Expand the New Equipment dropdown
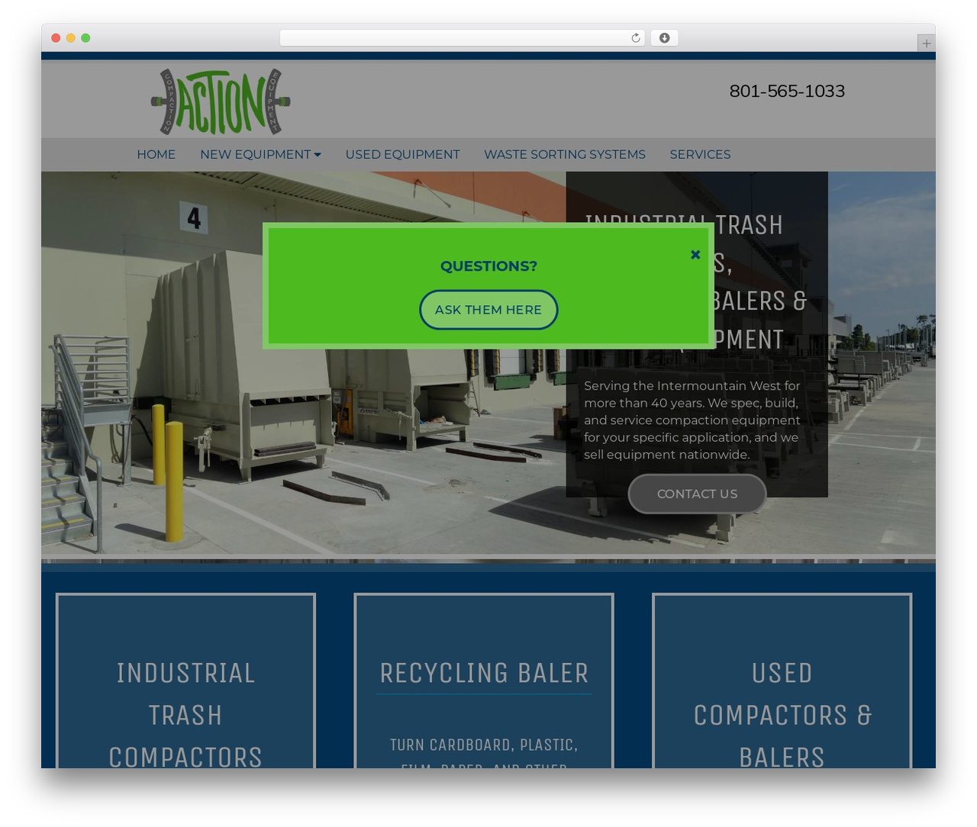The image size is (977, 827). [x=260, y=154]
